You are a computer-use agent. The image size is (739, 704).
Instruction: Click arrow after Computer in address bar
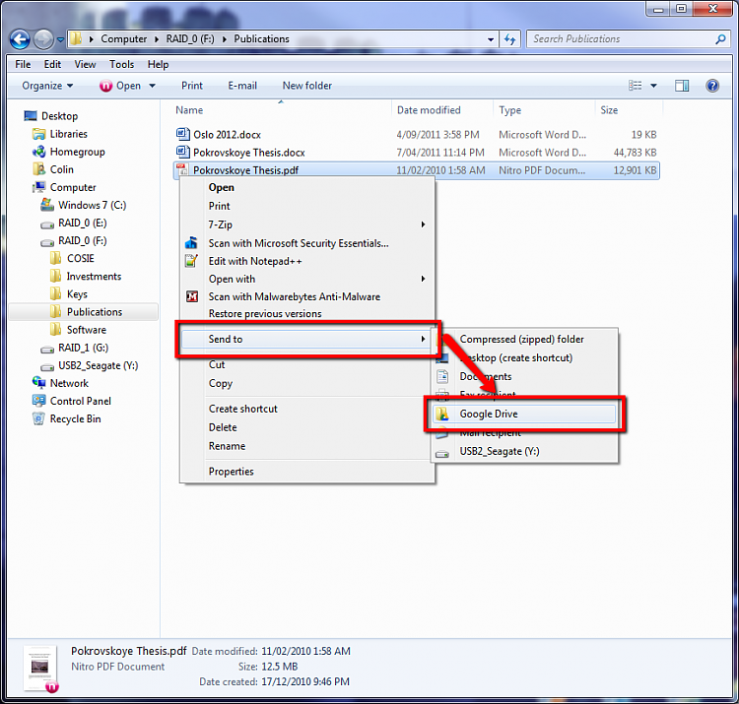click(x=157, y=39)
